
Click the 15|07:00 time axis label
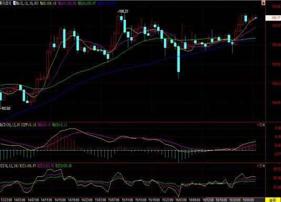tap(114, 200)
